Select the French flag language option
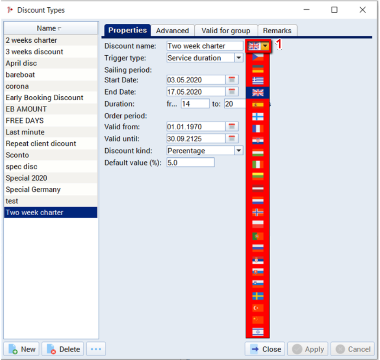The height and width of the screenshot is (360, 380). click(258, 128)
